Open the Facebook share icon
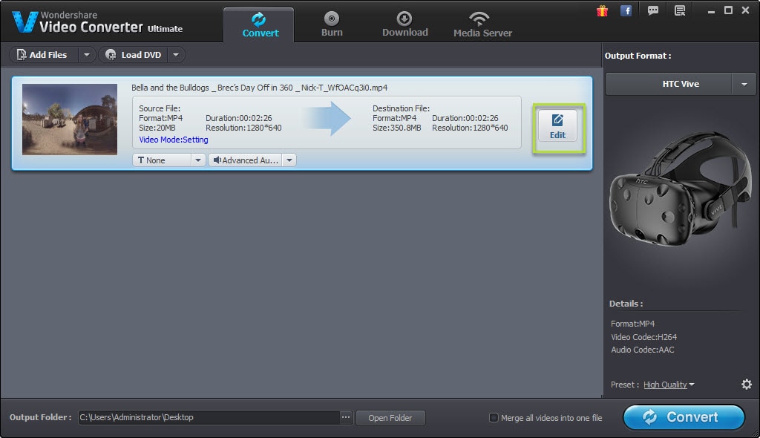Viewport: 760px width, 438px height. (626, 10)
